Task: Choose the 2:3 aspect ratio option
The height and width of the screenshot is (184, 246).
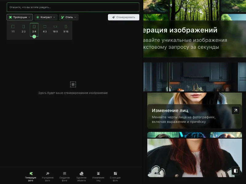Action: click(24, 29)
